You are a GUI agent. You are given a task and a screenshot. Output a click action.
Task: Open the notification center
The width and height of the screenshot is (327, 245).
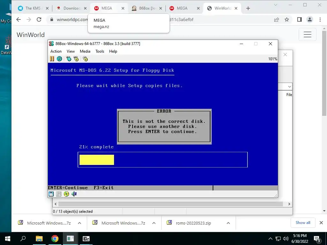(317, 239)
